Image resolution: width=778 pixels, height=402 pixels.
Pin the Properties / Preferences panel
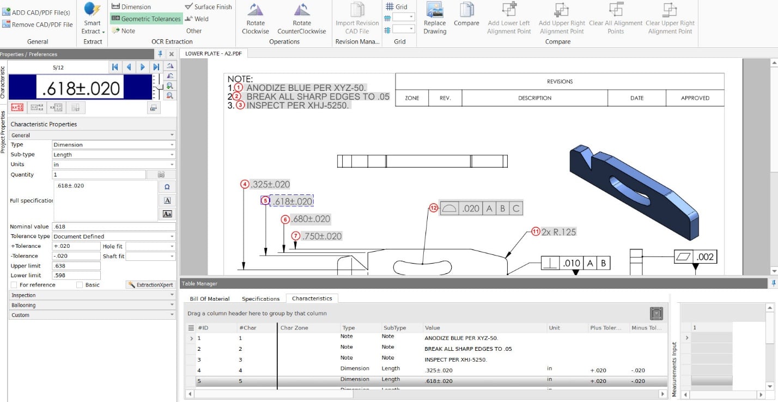coord(160,54)
